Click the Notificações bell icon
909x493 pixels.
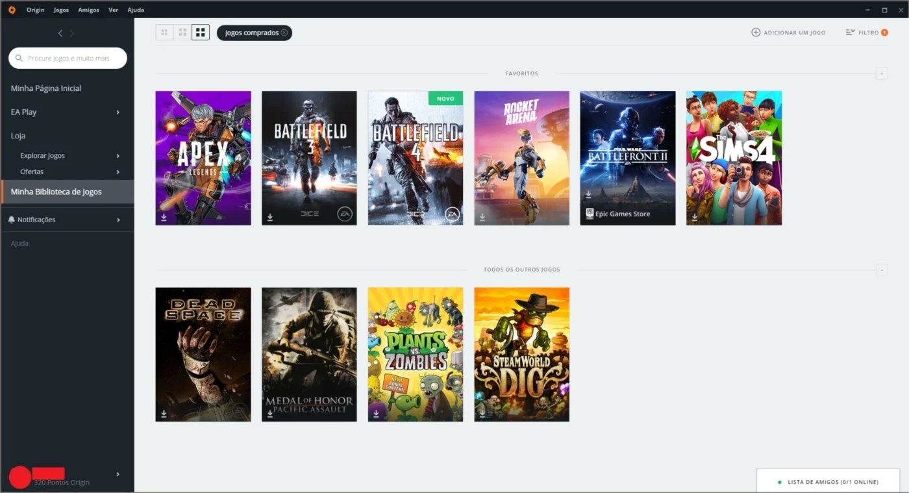coord(12,220)
